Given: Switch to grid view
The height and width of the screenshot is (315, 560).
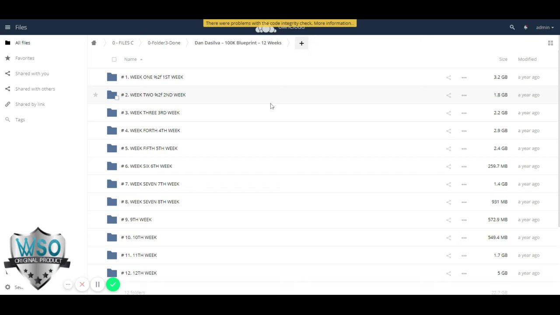Looking at the screenshot, I should coord(550,43).
